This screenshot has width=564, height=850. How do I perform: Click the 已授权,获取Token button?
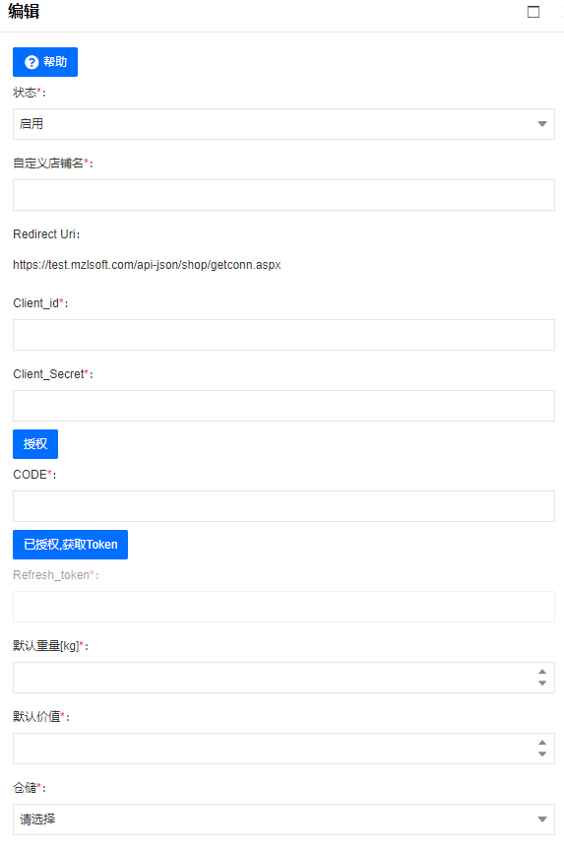71,545
